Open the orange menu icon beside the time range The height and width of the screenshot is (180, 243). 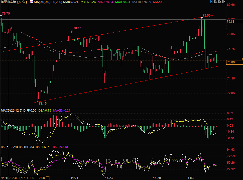[47, 178]
